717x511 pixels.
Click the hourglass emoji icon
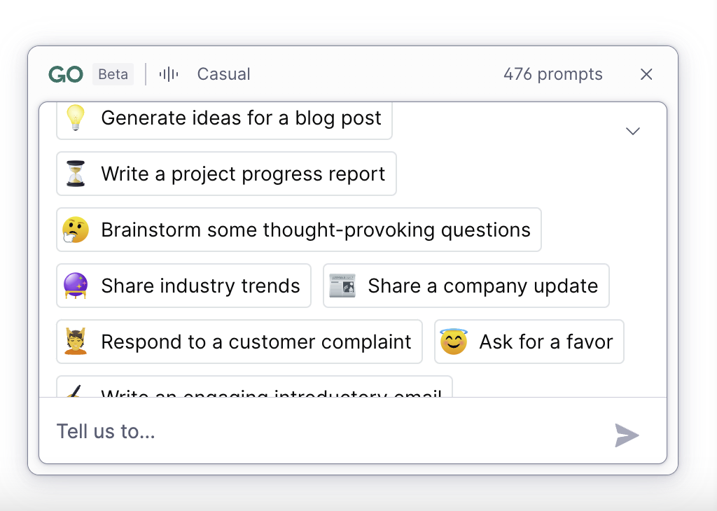pyautogui.click(x=76, y=174)
